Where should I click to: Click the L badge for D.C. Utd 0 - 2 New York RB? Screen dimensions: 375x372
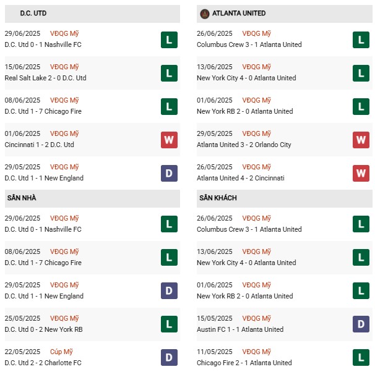168,324
